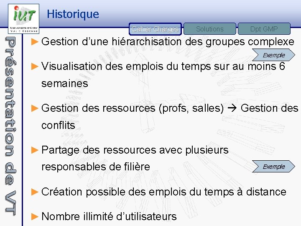Click the word semaines
Screen dimensions: 301x226
click(65, 83)
